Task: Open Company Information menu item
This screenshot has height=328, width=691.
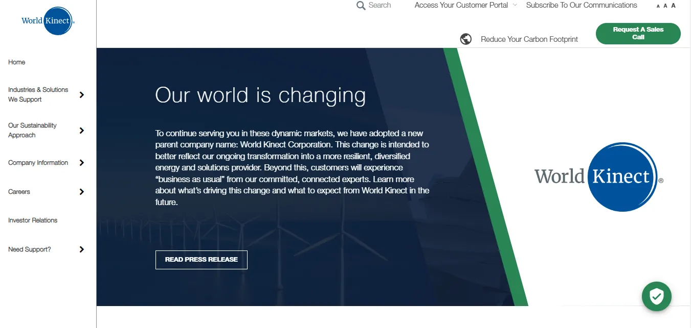Action: (x=38, y=163)
